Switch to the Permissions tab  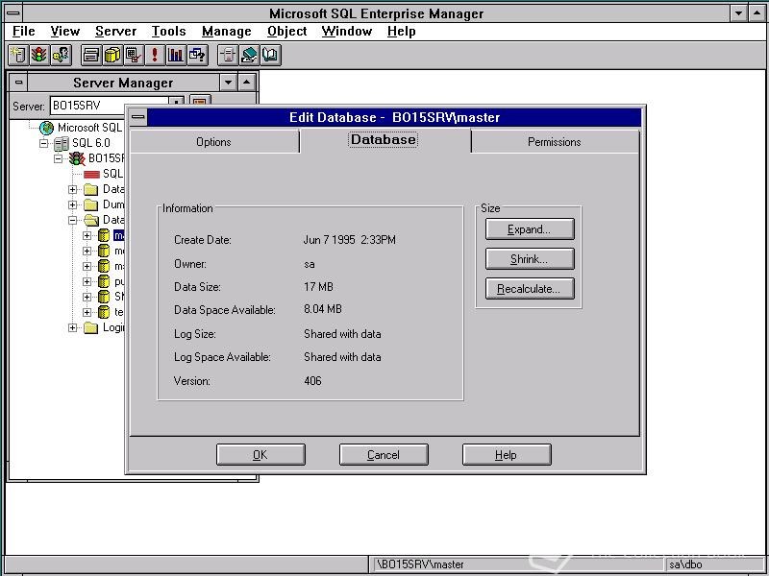pyautogui.click(x=555, y=142)
